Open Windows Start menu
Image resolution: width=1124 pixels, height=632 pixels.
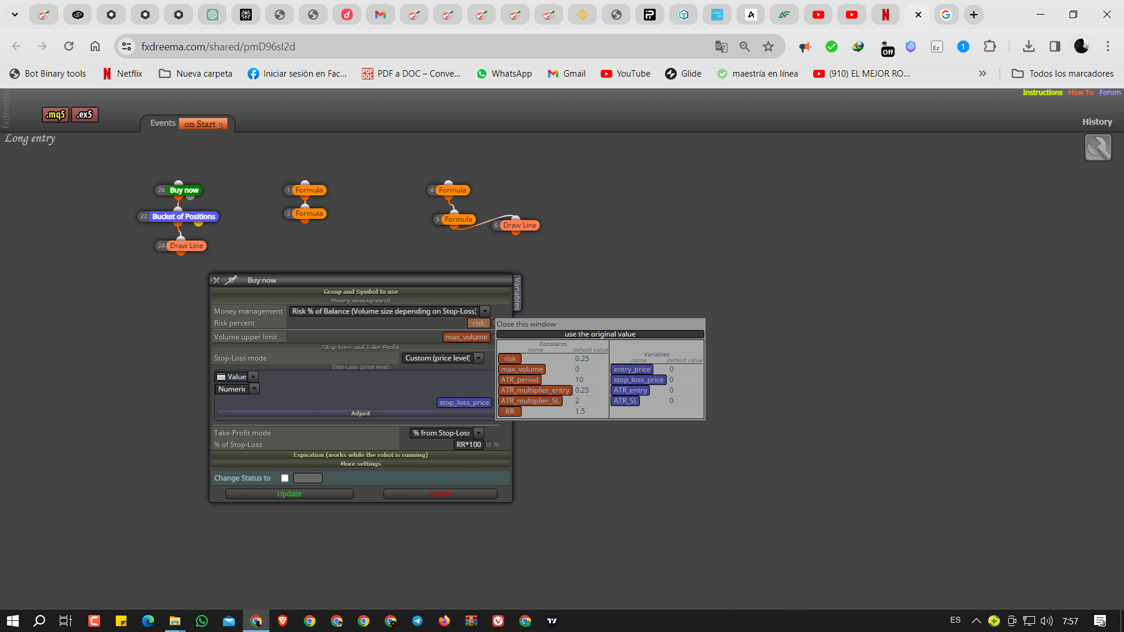pos(13,621)
